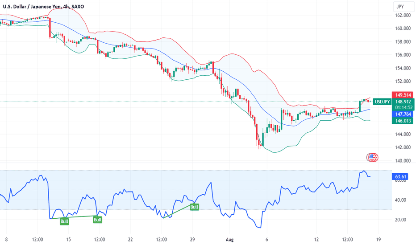
Task: Click the second Bull divergence tag near 12:00
Action: pos(98,220)
